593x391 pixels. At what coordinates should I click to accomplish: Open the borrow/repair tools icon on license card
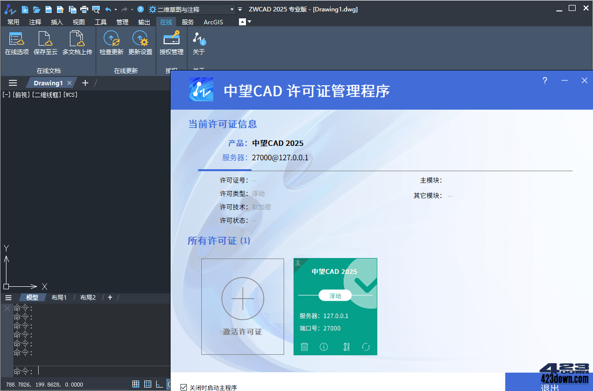[x=347, y=347]
